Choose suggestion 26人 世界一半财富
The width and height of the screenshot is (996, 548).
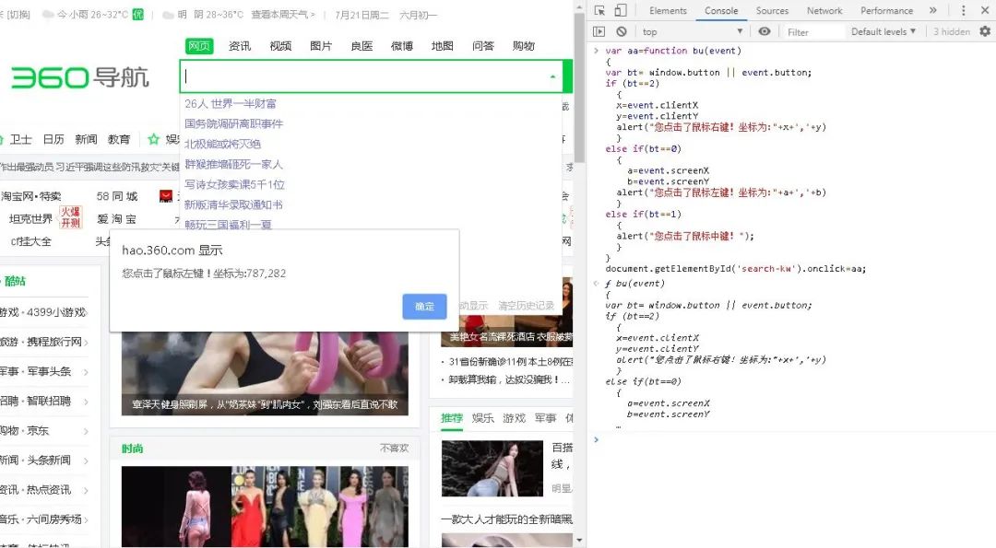231,103
